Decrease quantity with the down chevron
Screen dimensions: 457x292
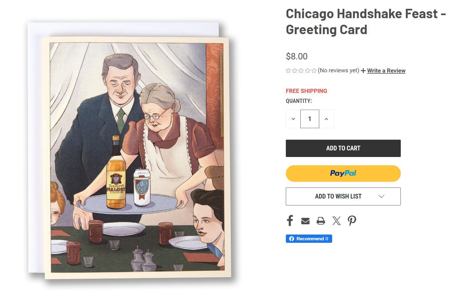point(293,119)
